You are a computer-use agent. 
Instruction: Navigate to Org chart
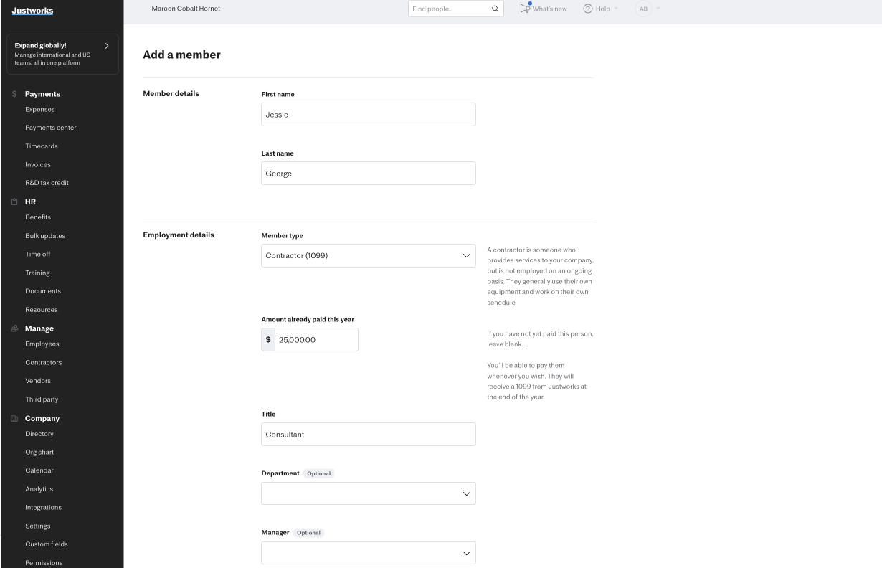pyautogui.click(x=39, y=453)
